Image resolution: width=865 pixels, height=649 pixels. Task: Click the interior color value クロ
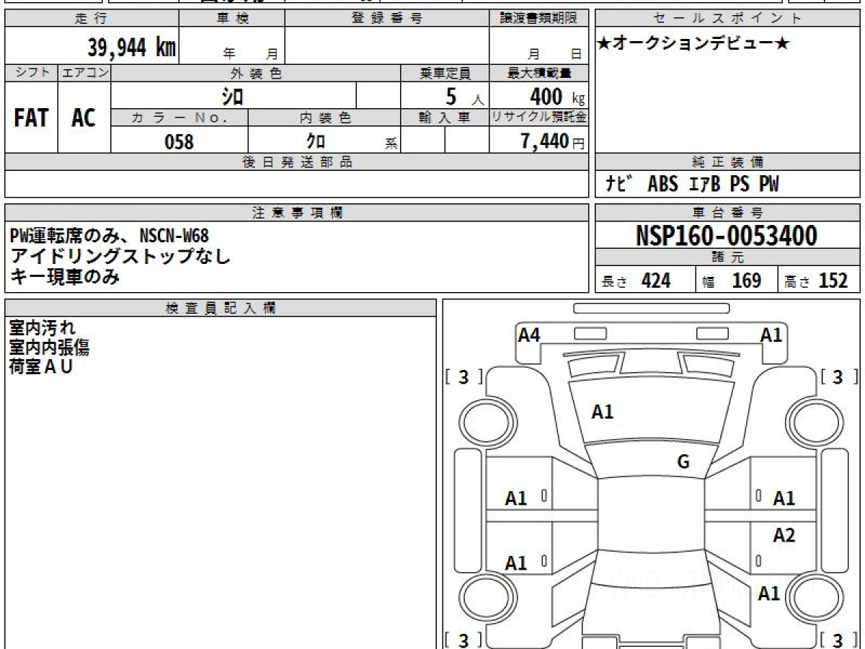click(x=317, y=142)
